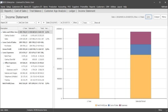Click the start Date field 2016/04/01
Image resolution: width=168 pixels, height=112 pixels.
(x=55, y=23)
